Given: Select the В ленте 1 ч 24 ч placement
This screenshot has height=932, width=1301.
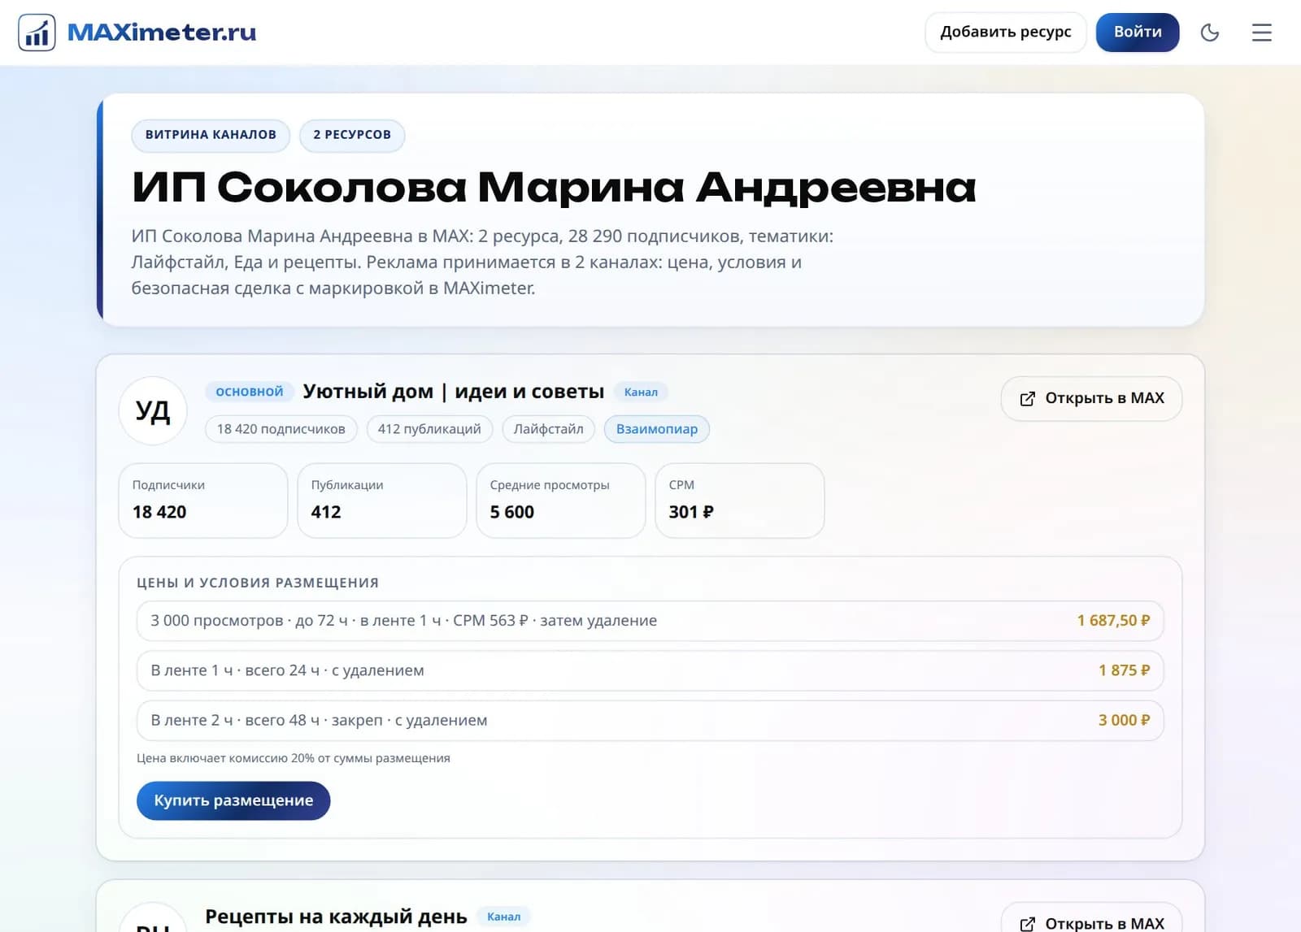Looking at the screenshot, I should pyautogui.click(x=650, y=670).
